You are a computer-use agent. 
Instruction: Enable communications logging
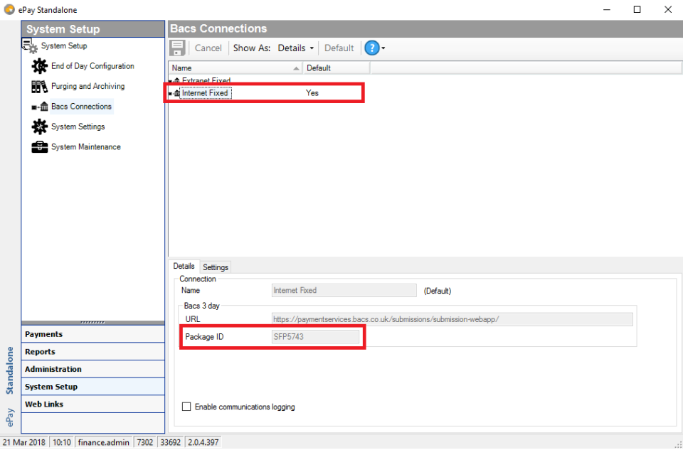tap(186, 406)
